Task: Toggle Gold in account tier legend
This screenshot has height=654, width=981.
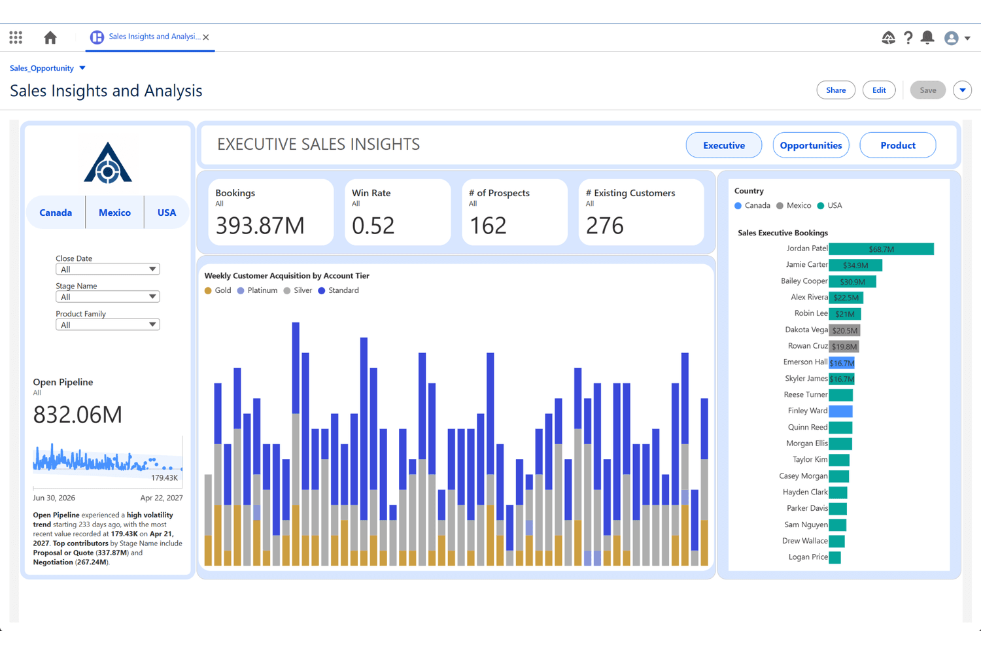Action: point(218,290)
